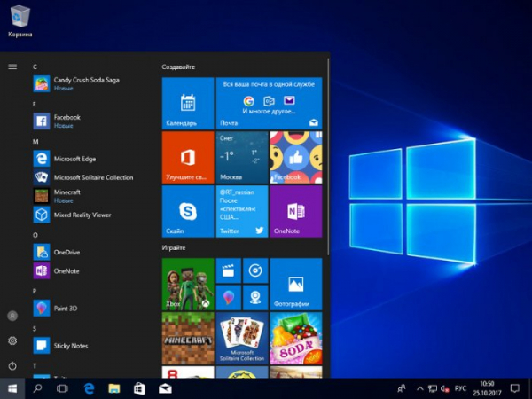Viewport: 532px width, 399px height.
Task: Open the purple OneNote tile
Action: (296, 211)
